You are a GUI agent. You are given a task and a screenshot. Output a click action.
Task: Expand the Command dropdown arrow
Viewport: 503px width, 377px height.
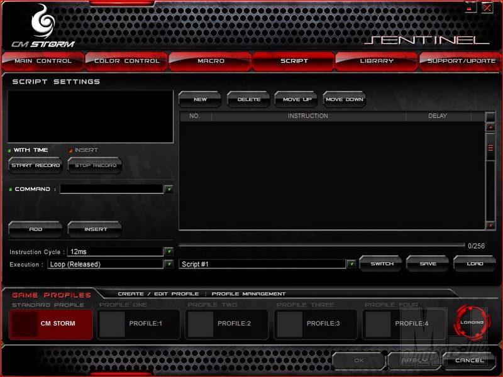tap(169, 189)
